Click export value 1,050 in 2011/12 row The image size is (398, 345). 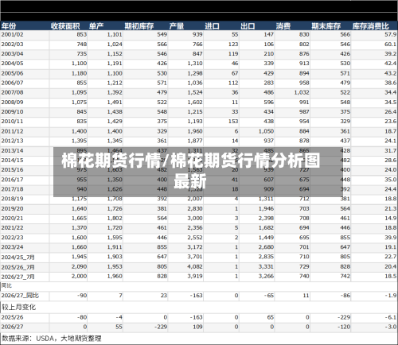pos(266,131)
